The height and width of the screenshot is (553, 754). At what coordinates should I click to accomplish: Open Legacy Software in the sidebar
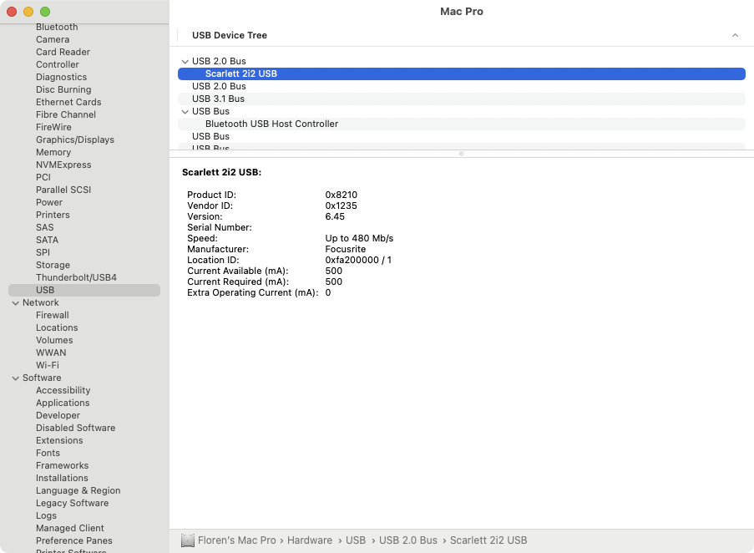pos(72,503)
